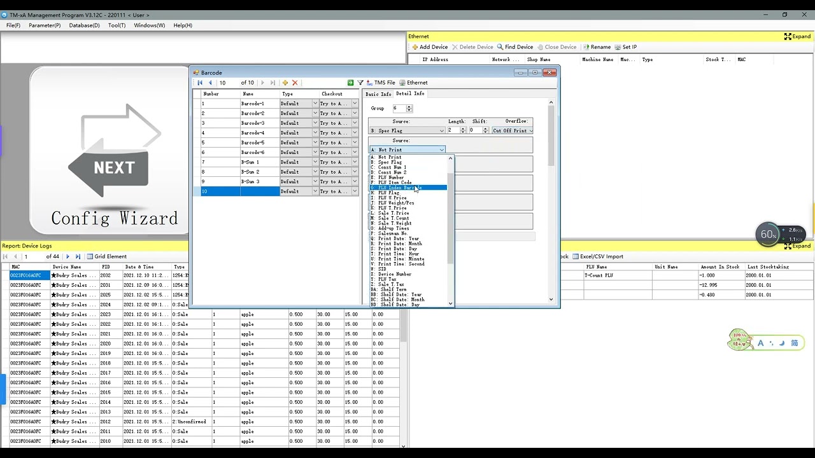Open the File menu
Screen dimensions: 815x458
13,25
